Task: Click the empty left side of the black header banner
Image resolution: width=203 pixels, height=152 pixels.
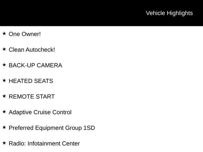Action: coord(48,13)
